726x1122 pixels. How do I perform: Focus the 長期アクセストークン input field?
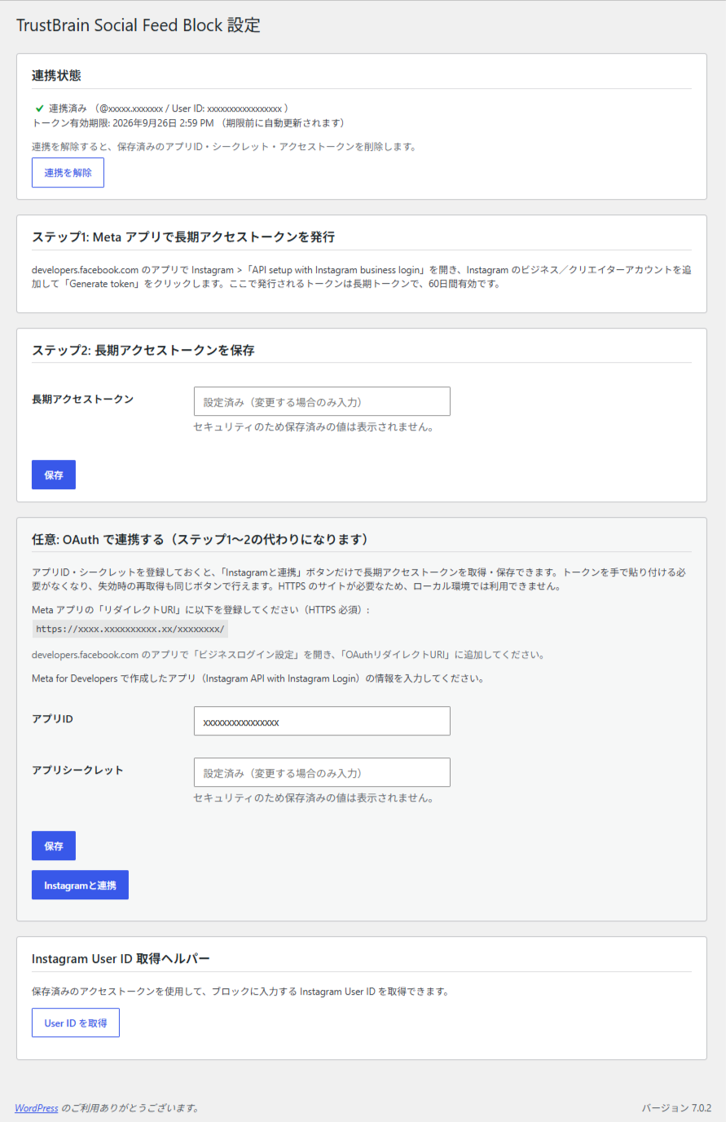pos(322,401)
